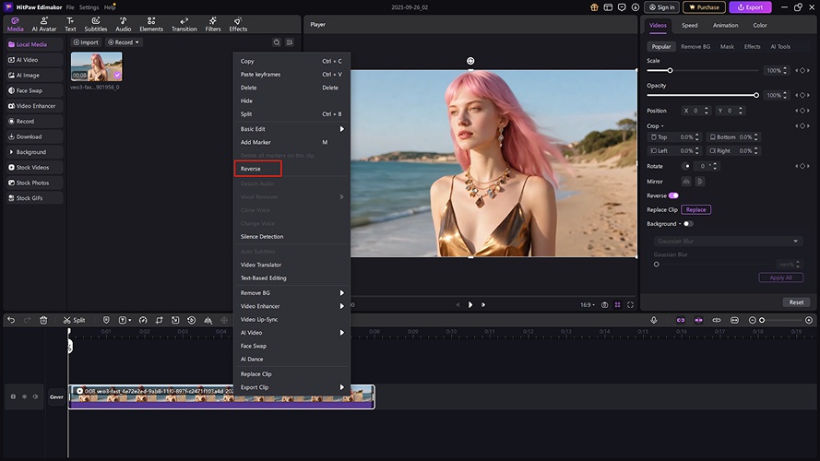Viewport: 820px width, 461px height.
Task: Click the play button in player
Action: click(470, 304)
